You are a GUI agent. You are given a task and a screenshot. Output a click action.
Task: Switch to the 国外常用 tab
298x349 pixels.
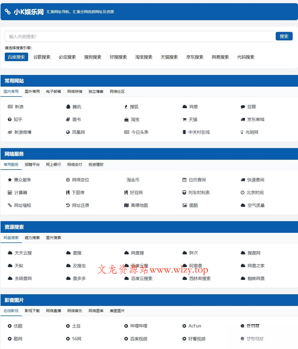pos(32,91)
